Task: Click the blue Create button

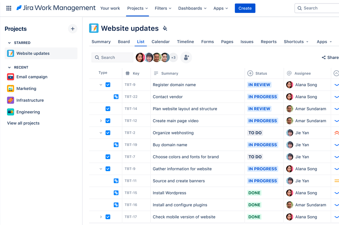Action: tap(245, 8)
